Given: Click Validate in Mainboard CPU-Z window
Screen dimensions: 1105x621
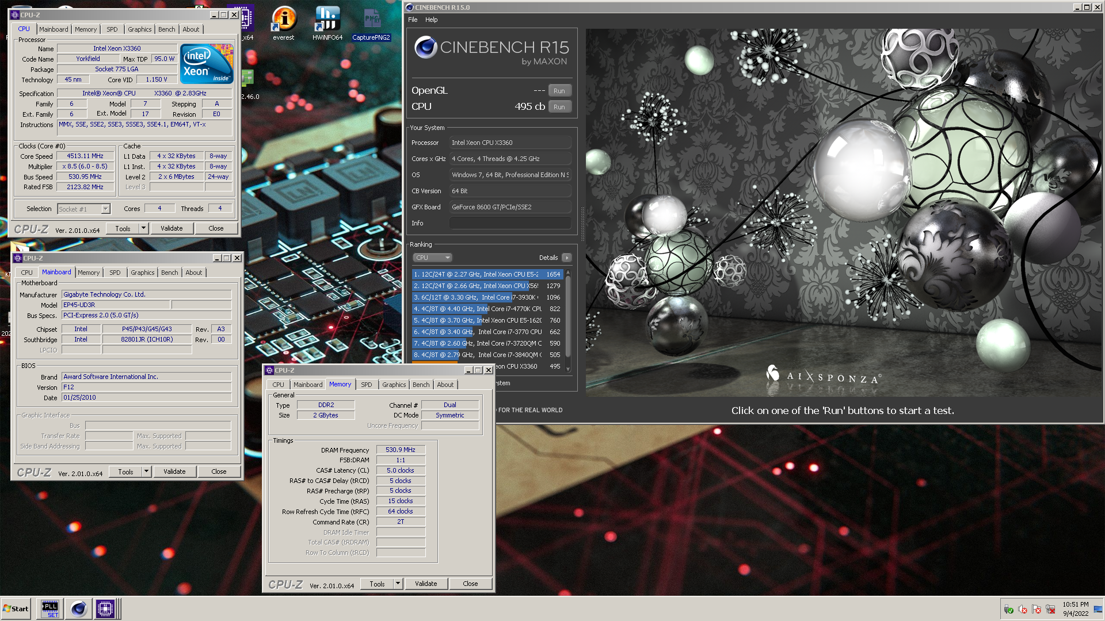Looking at the screenshot, I should pos(174,471).
